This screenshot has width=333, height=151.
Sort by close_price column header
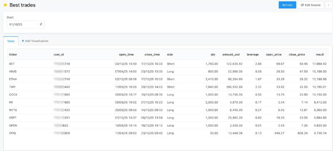point(297,55)
